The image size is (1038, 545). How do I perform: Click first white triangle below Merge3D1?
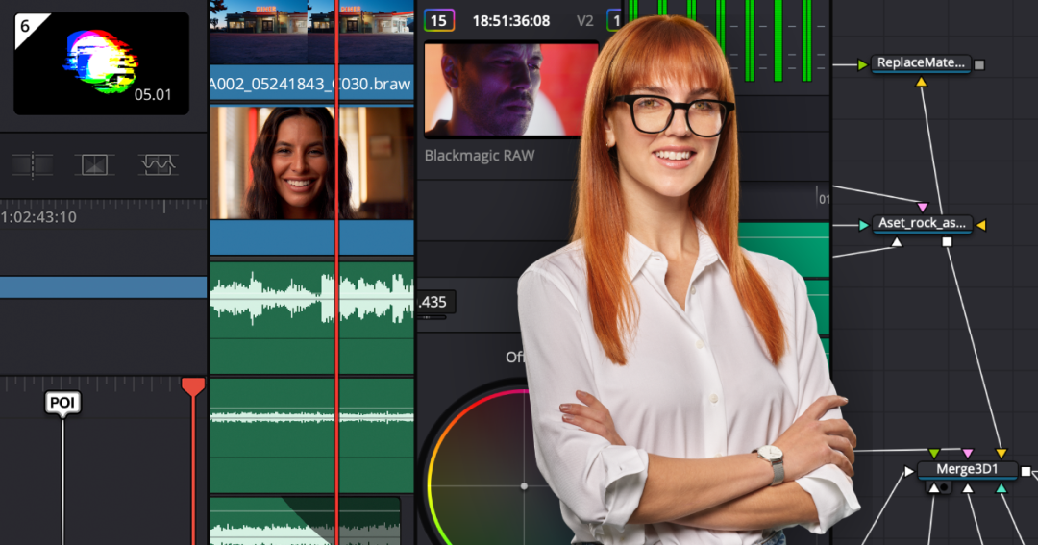tap(933, 488)
